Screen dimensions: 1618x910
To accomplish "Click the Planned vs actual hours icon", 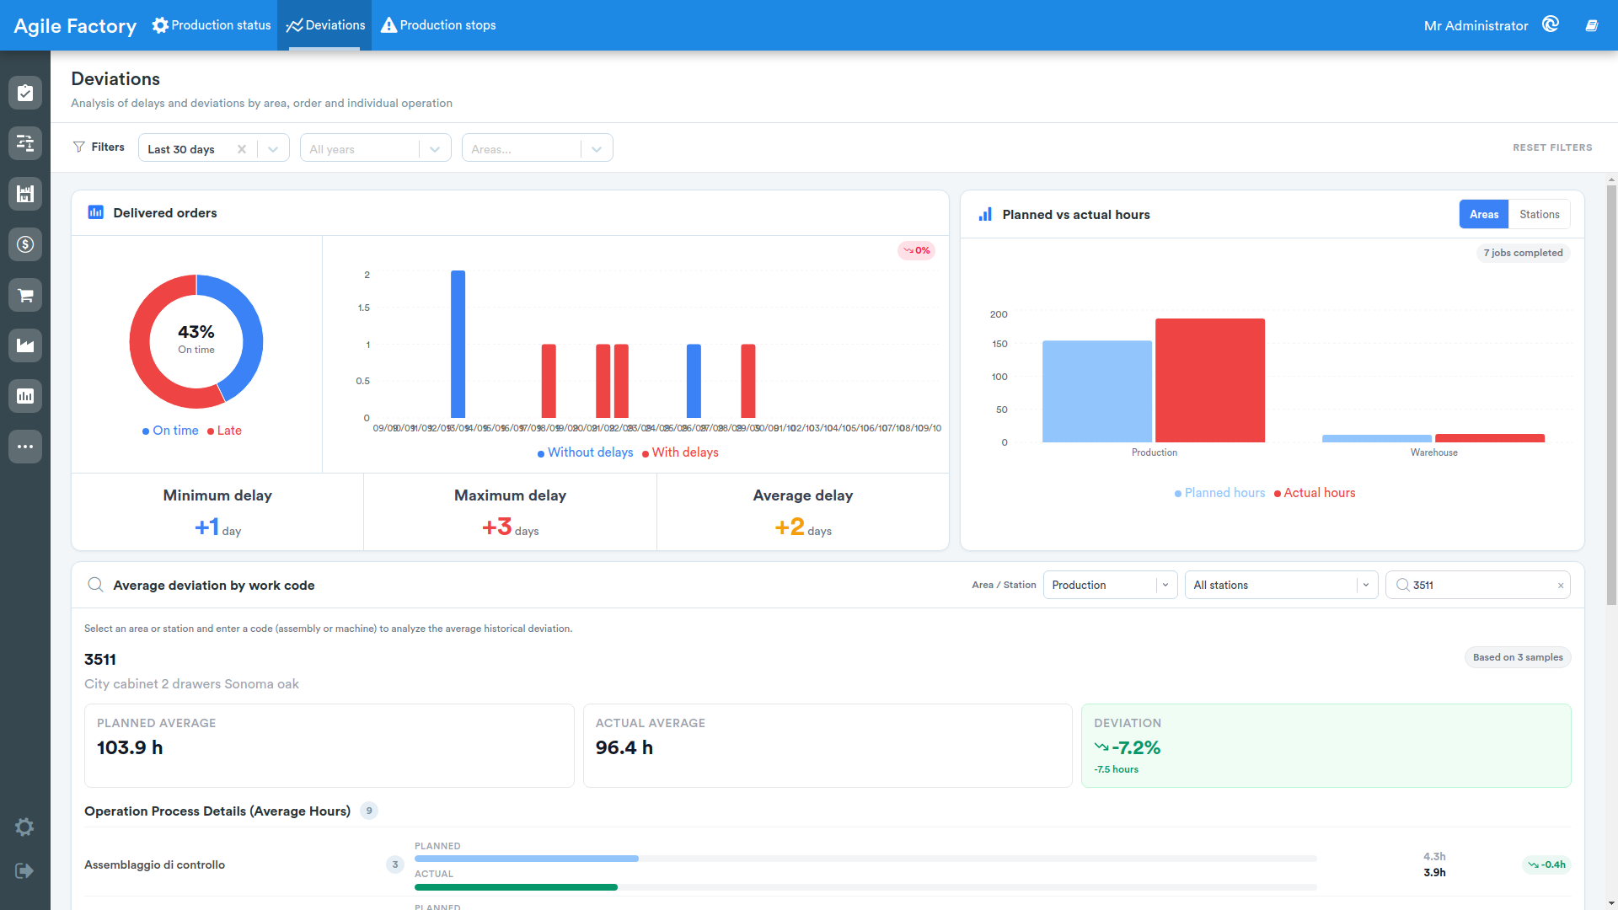I will tap(985, 214).
